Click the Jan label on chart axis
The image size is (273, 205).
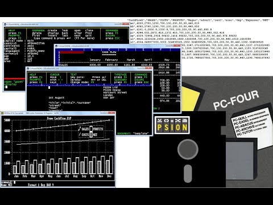point(16,177)
